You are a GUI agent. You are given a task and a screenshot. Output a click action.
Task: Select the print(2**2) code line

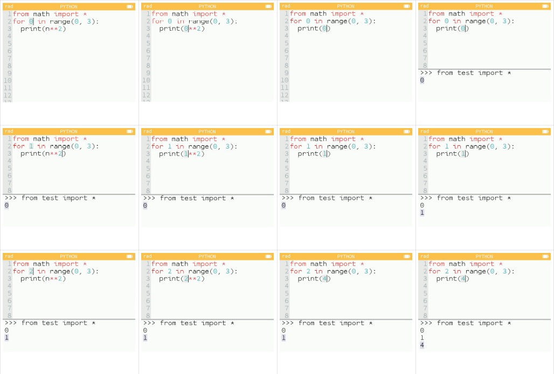click(x=182, y=278)
